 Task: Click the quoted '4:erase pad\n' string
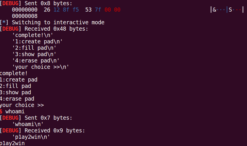36,61
